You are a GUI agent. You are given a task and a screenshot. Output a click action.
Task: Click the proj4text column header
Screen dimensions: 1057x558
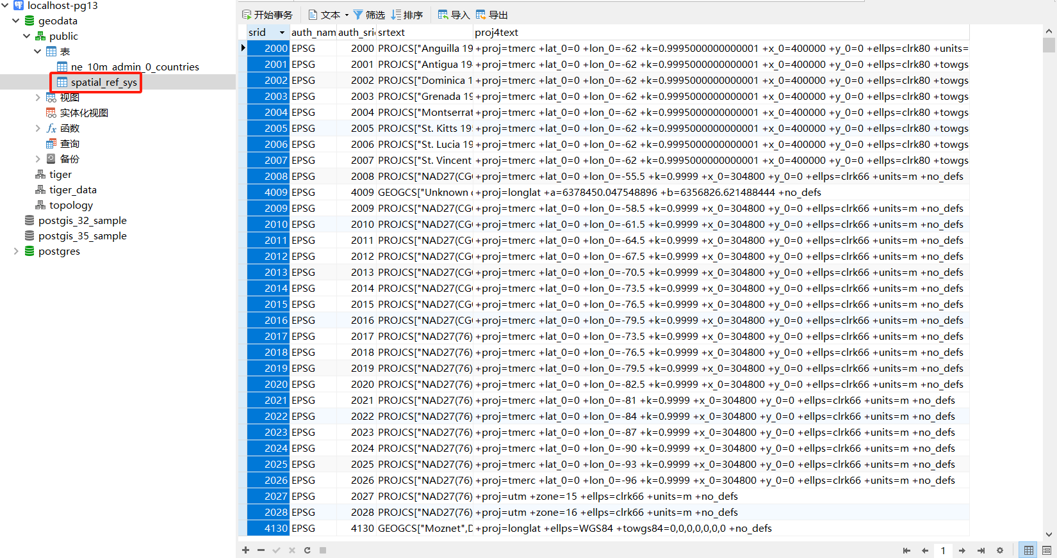tap(721, 33)
